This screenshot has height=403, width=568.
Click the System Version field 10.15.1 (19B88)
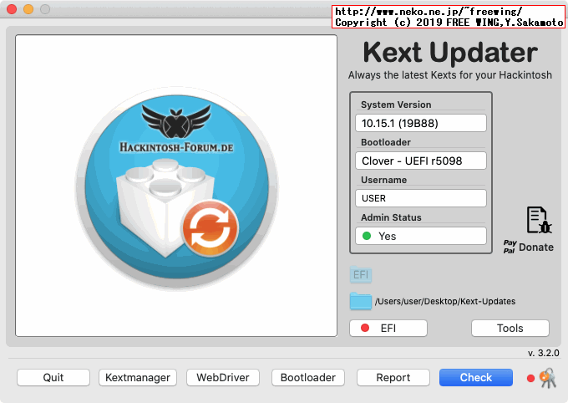click(x=421, y=124)
